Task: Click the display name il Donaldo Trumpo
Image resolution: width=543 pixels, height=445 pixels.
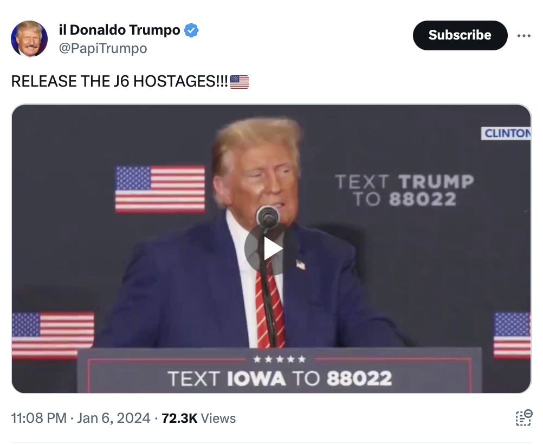Action: tap(119, 30)
